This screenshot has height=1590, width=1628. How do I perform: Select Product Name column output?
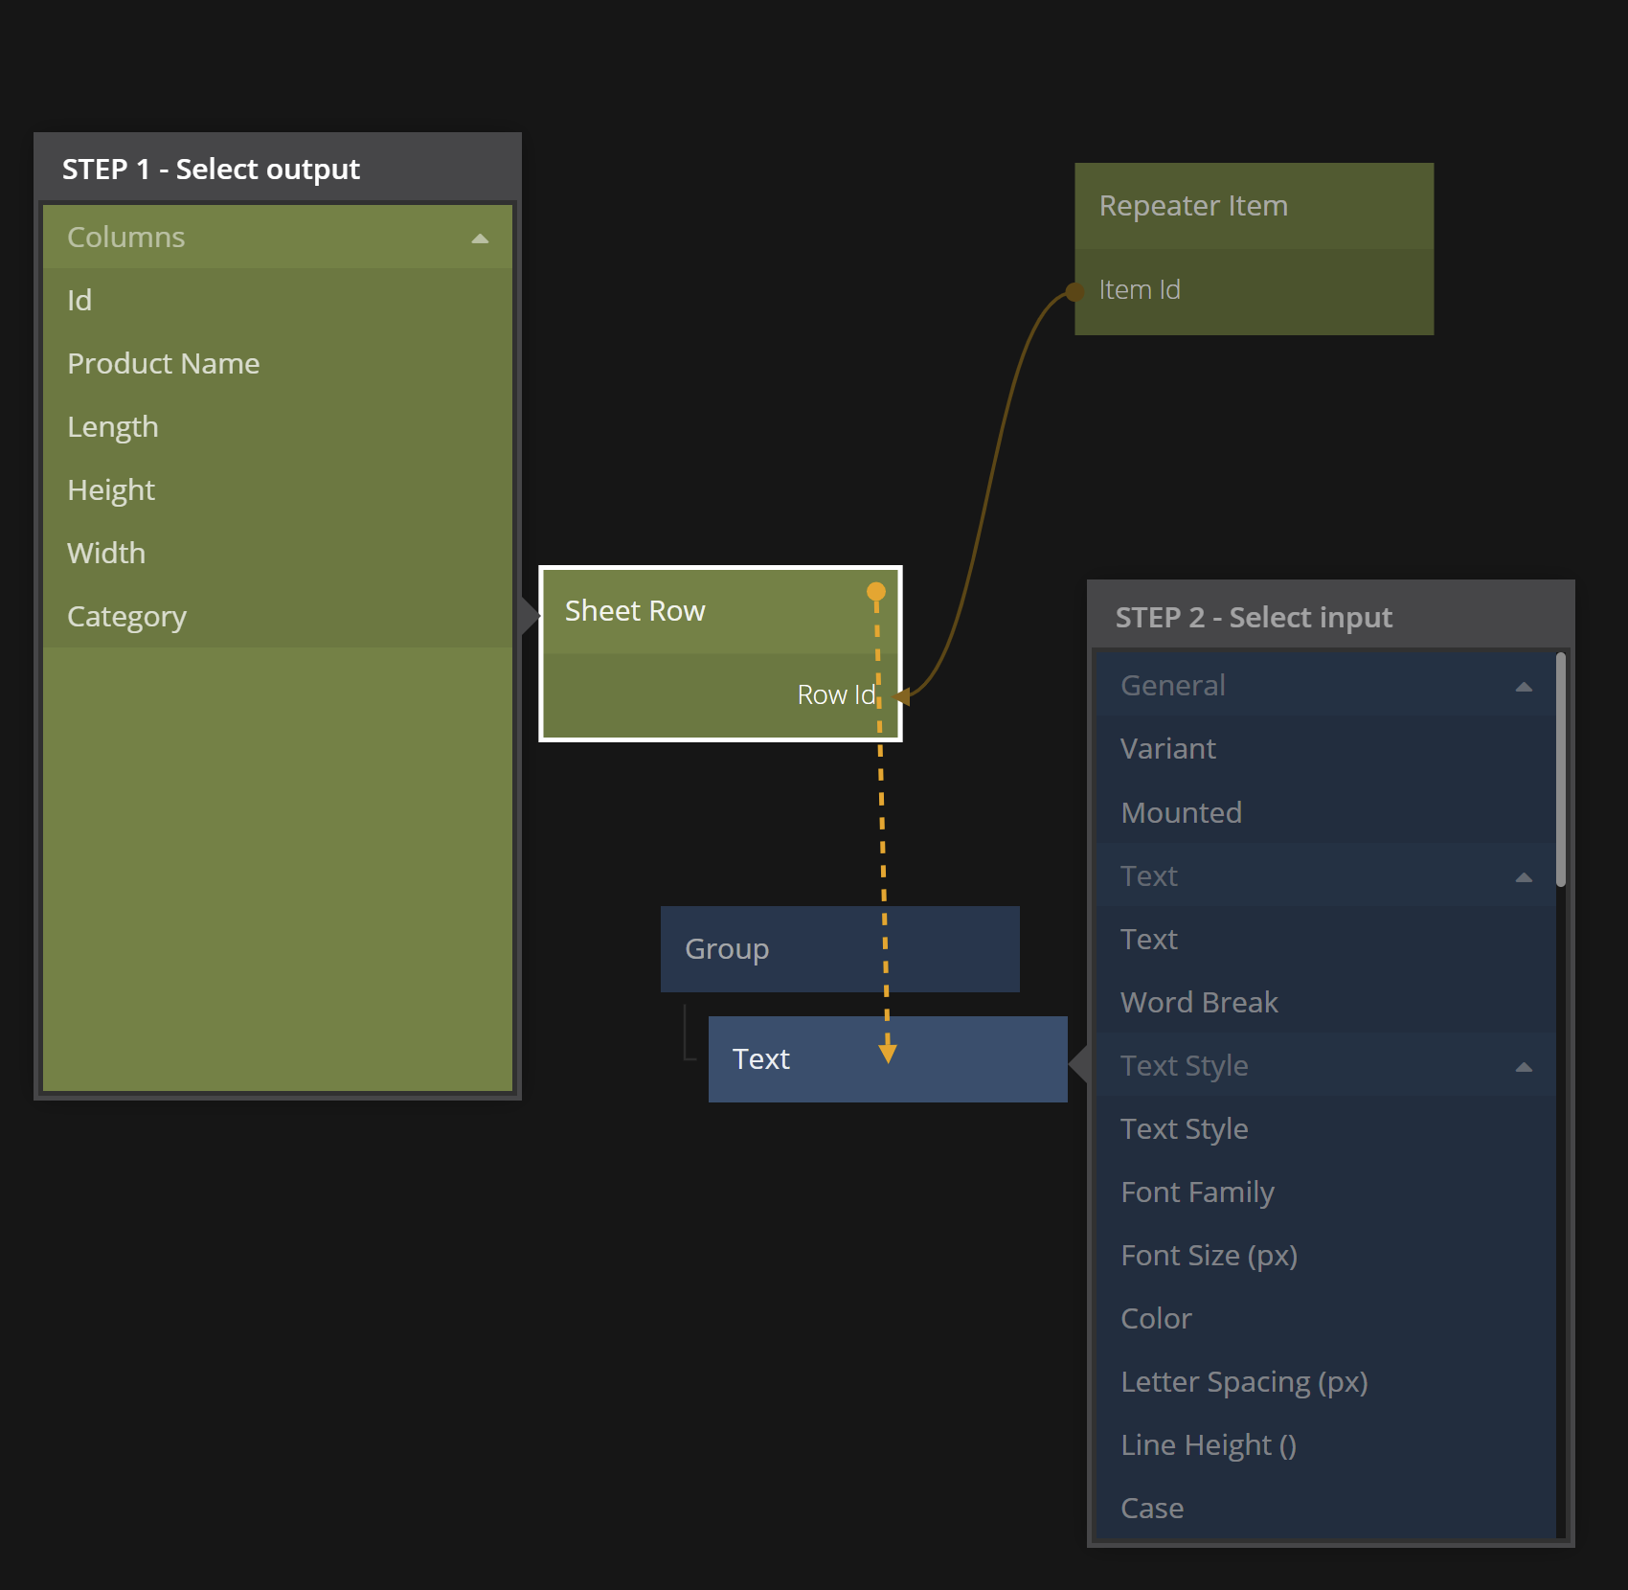[163, 364]
